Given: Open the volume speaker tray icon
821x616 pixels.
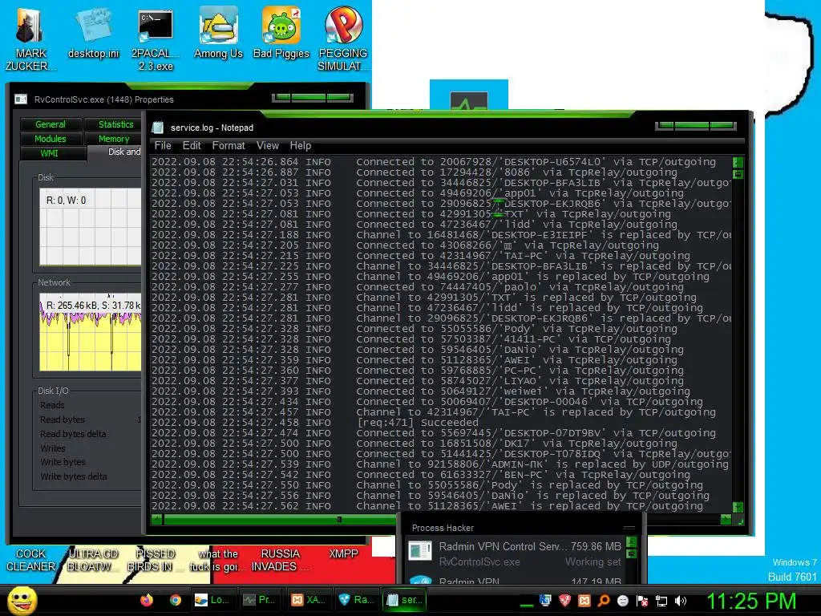Looking at the screenshot, I should click(x=681, y=601).
